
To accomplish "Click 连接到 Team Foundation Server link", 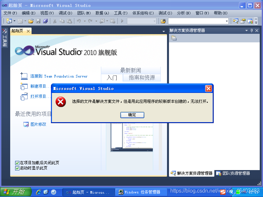I will point(59,76).
